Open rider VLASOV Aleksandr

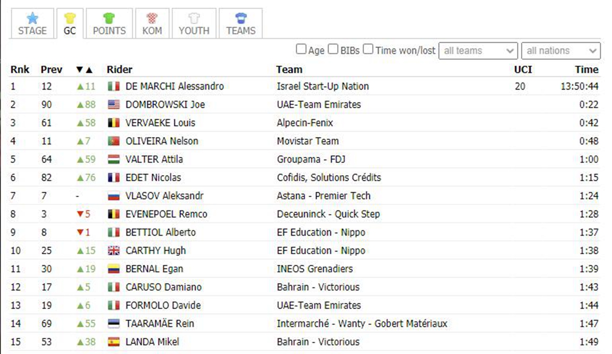(164, 196)
